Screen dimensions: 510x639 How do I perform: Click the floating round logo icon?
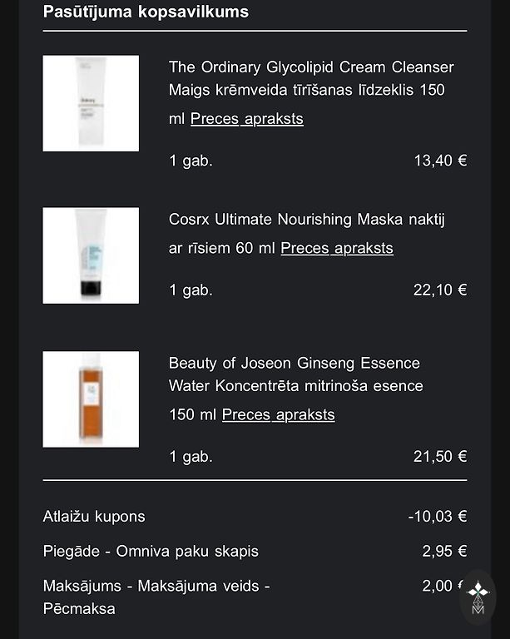[478, 597]
